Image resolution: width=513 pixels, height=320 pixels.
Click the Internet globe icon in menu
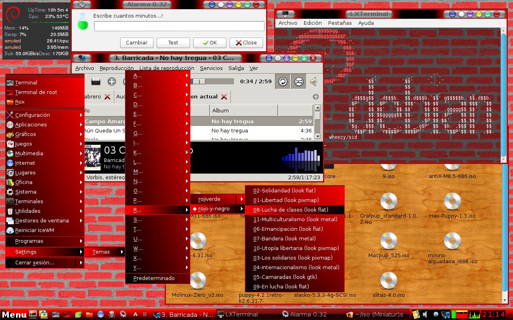10,163
